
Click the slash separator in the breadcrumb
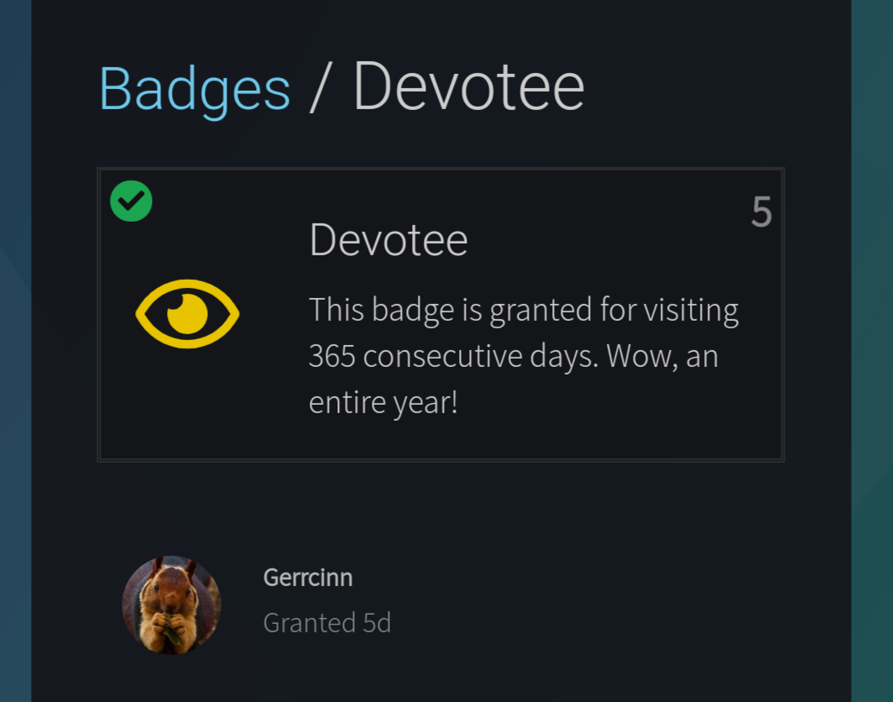click(x=318, y=87)
